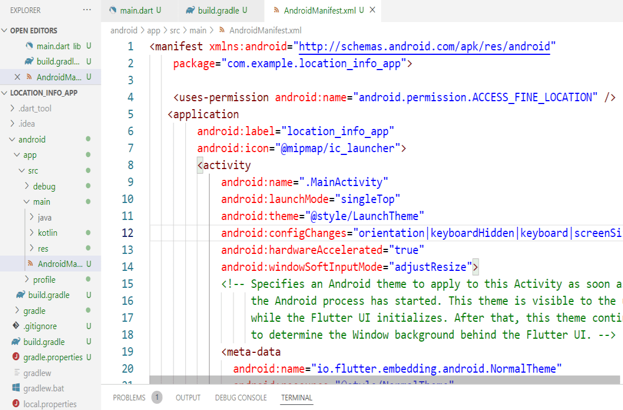The height and width of the screenshot is (410, 623).
Task: Expand the res folder
Action: (x=31, y=248)
